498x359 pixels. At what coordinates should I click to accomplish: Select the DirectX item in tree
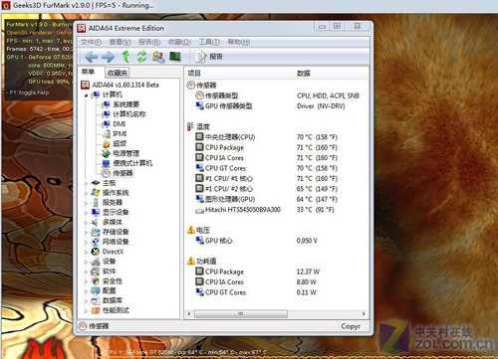113,252
